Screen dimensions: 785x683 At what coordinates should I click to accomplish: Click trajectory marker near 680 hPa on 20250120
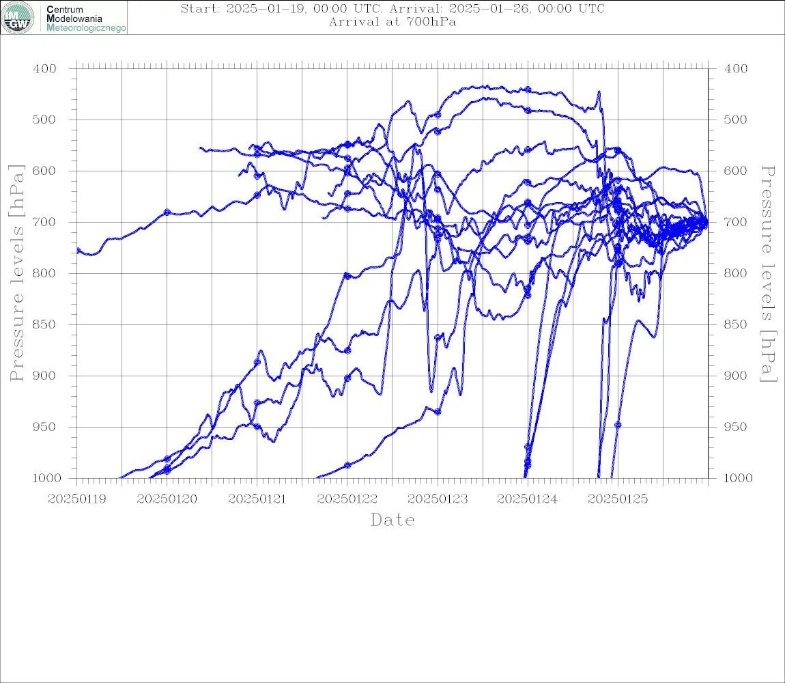(167, 212)
